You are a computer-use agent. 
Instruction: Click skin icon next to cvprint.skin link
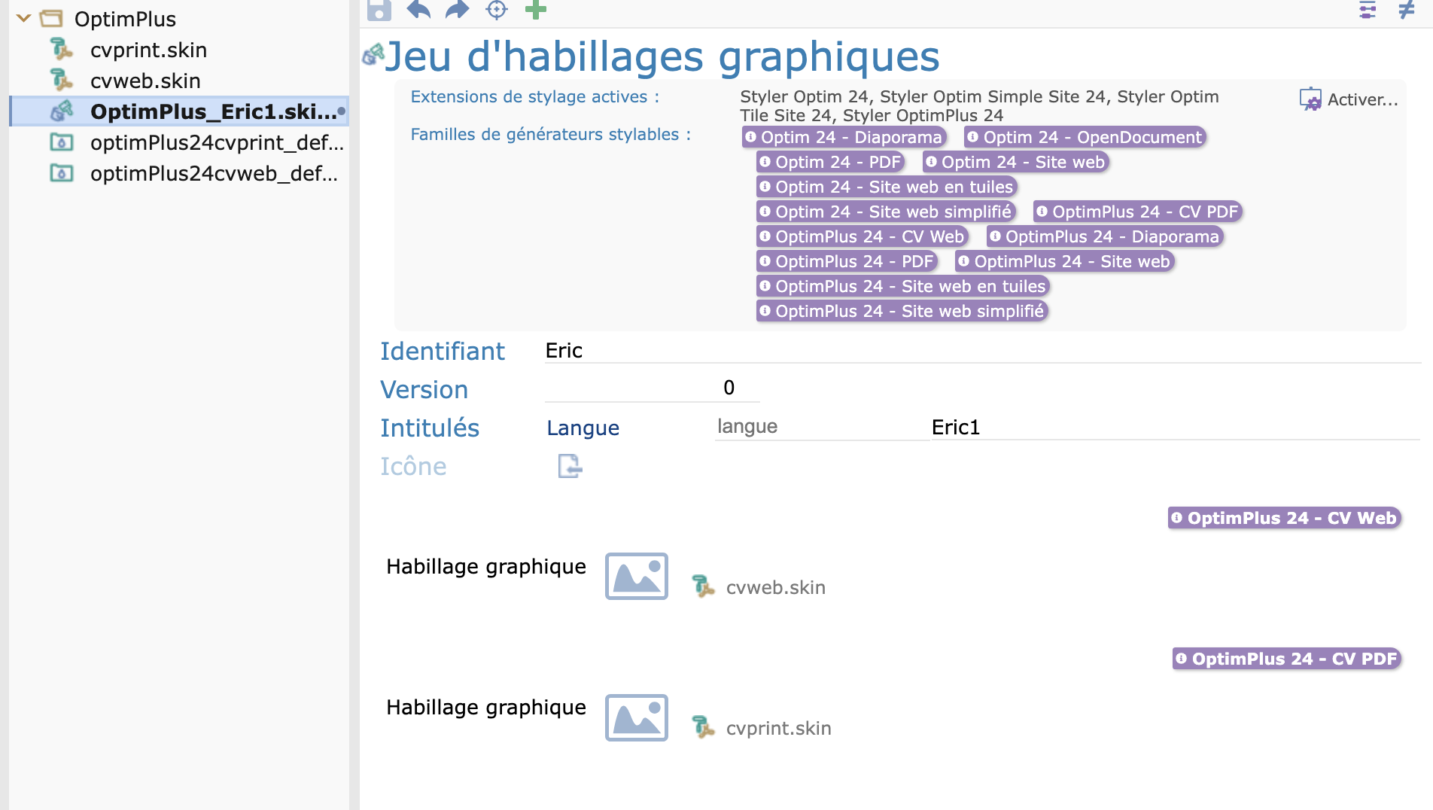(x=703, y=727)
